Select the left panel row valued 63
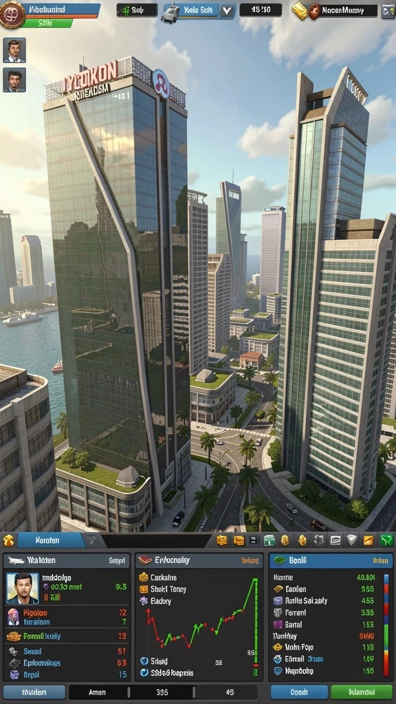 [x=67, y=663]
